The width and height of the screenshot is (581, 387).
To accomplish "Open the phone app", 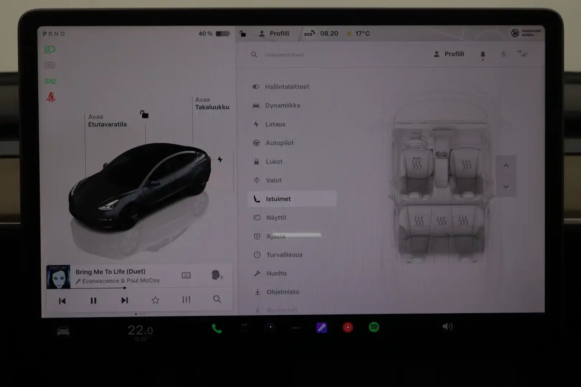I will coord(217,328).
